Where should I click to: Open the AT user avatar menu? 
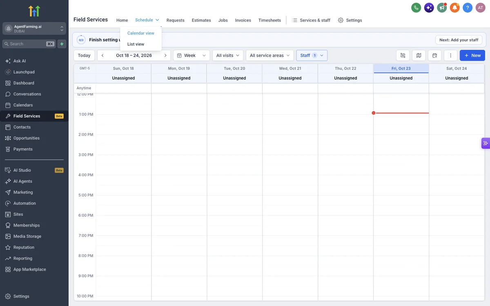coord(480,7)
